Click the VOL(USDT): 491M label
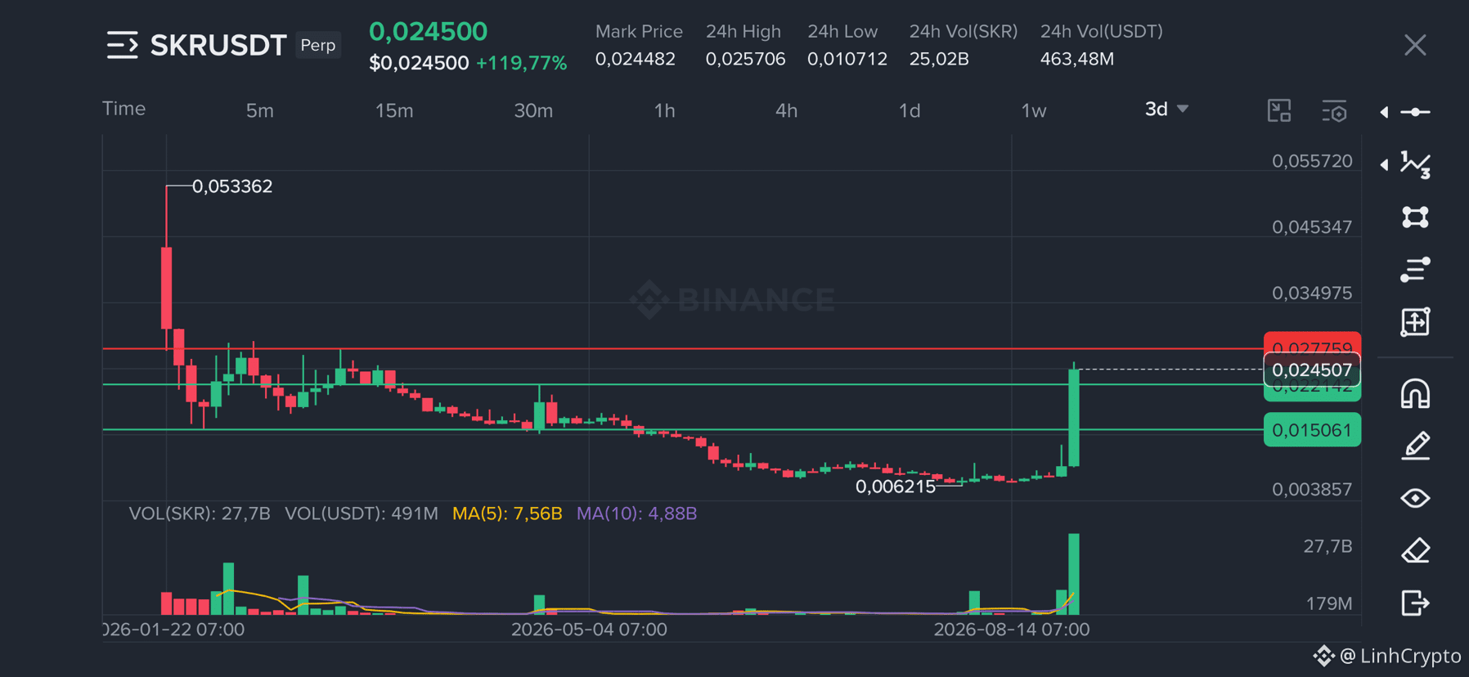 362,513
